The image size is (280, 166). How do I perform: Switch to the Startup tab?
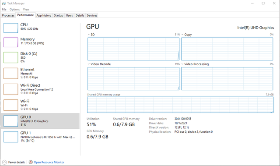tap(59, 15)
